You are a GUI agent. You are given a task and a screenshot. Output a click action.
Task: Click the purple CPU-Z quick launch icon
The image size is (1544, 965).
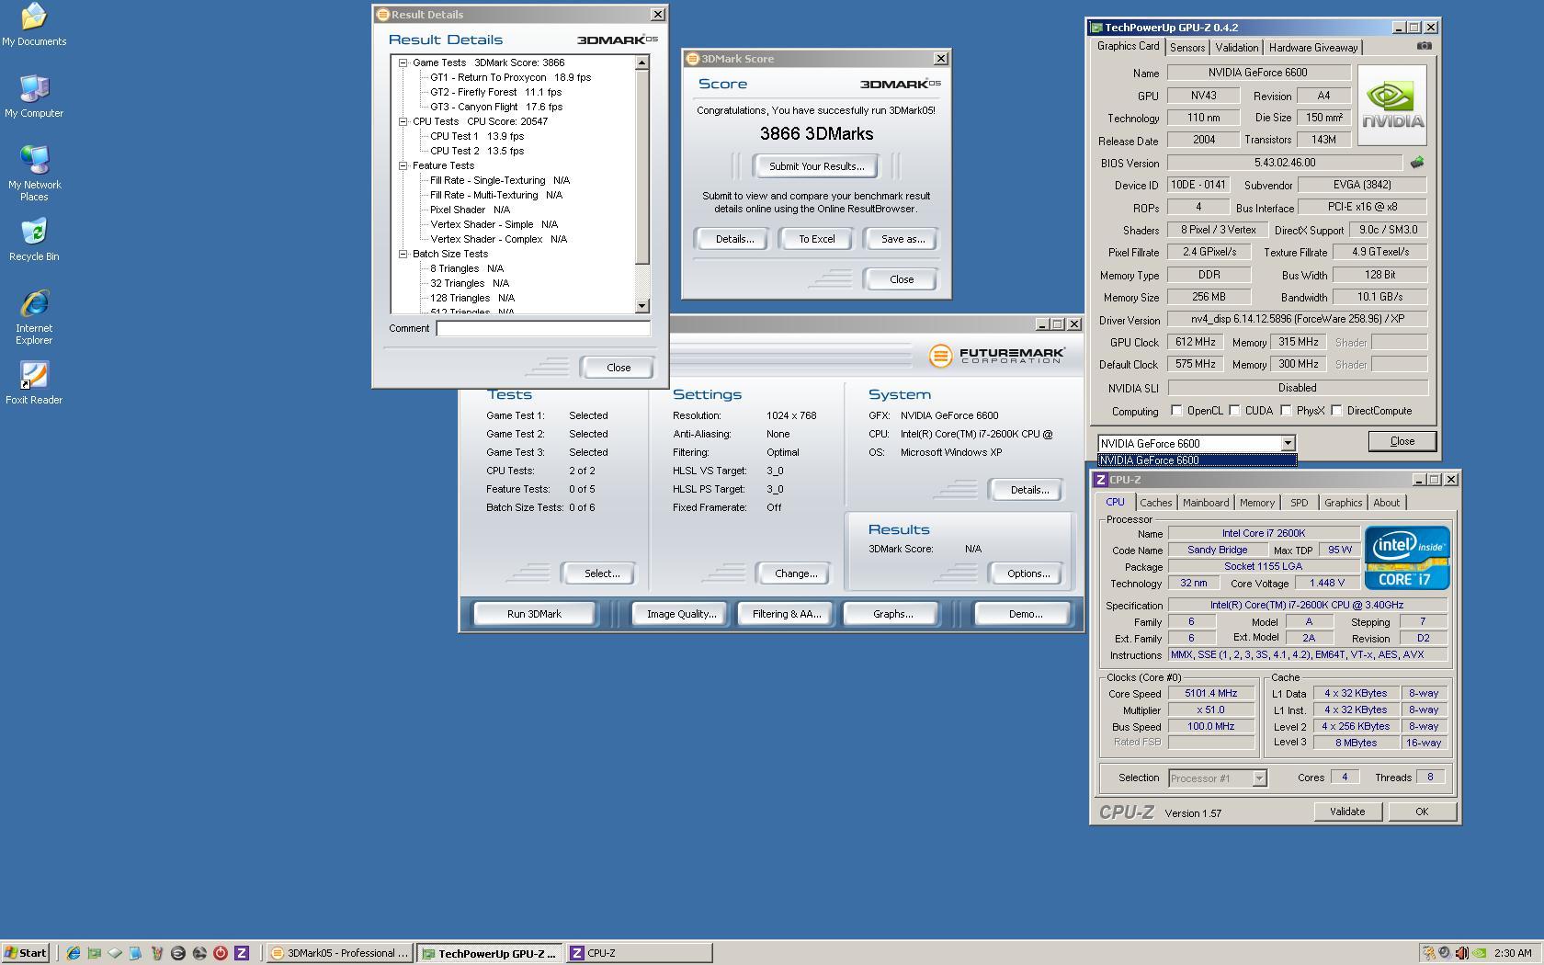[242, 953]
